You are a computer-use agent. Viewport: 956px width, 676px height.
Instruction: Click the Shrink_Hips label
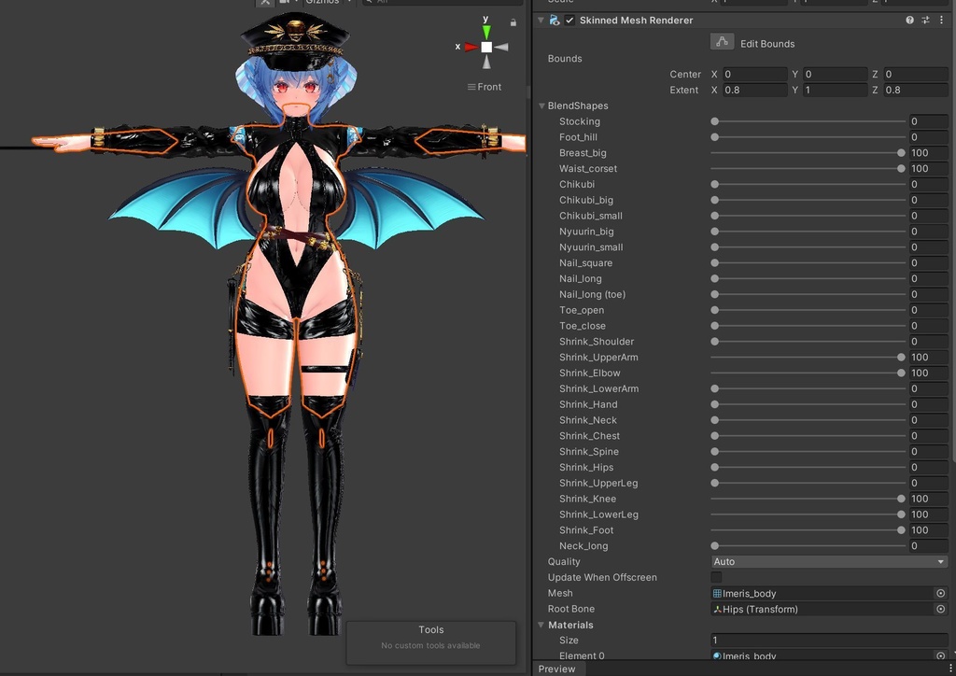[x=586, y=467]
